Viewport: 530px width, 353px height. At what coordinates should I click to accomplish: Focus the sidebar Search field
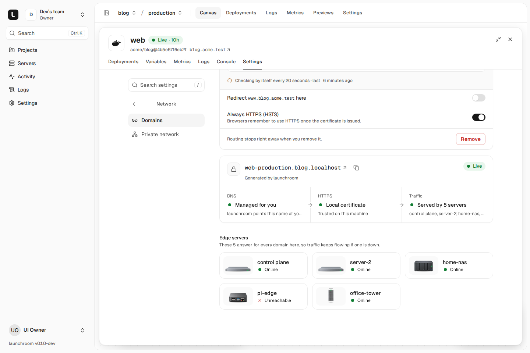47,33
